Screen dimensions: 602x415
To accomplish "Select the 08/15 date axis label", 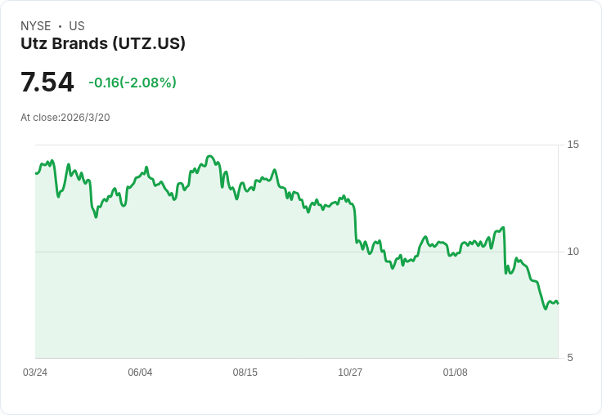I will (245, 373).
